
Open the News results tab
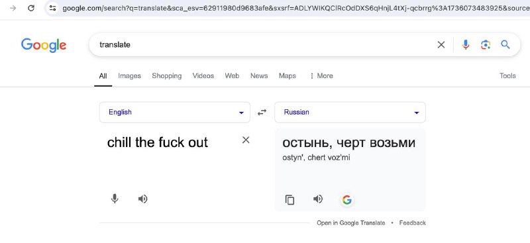point(259,75)
